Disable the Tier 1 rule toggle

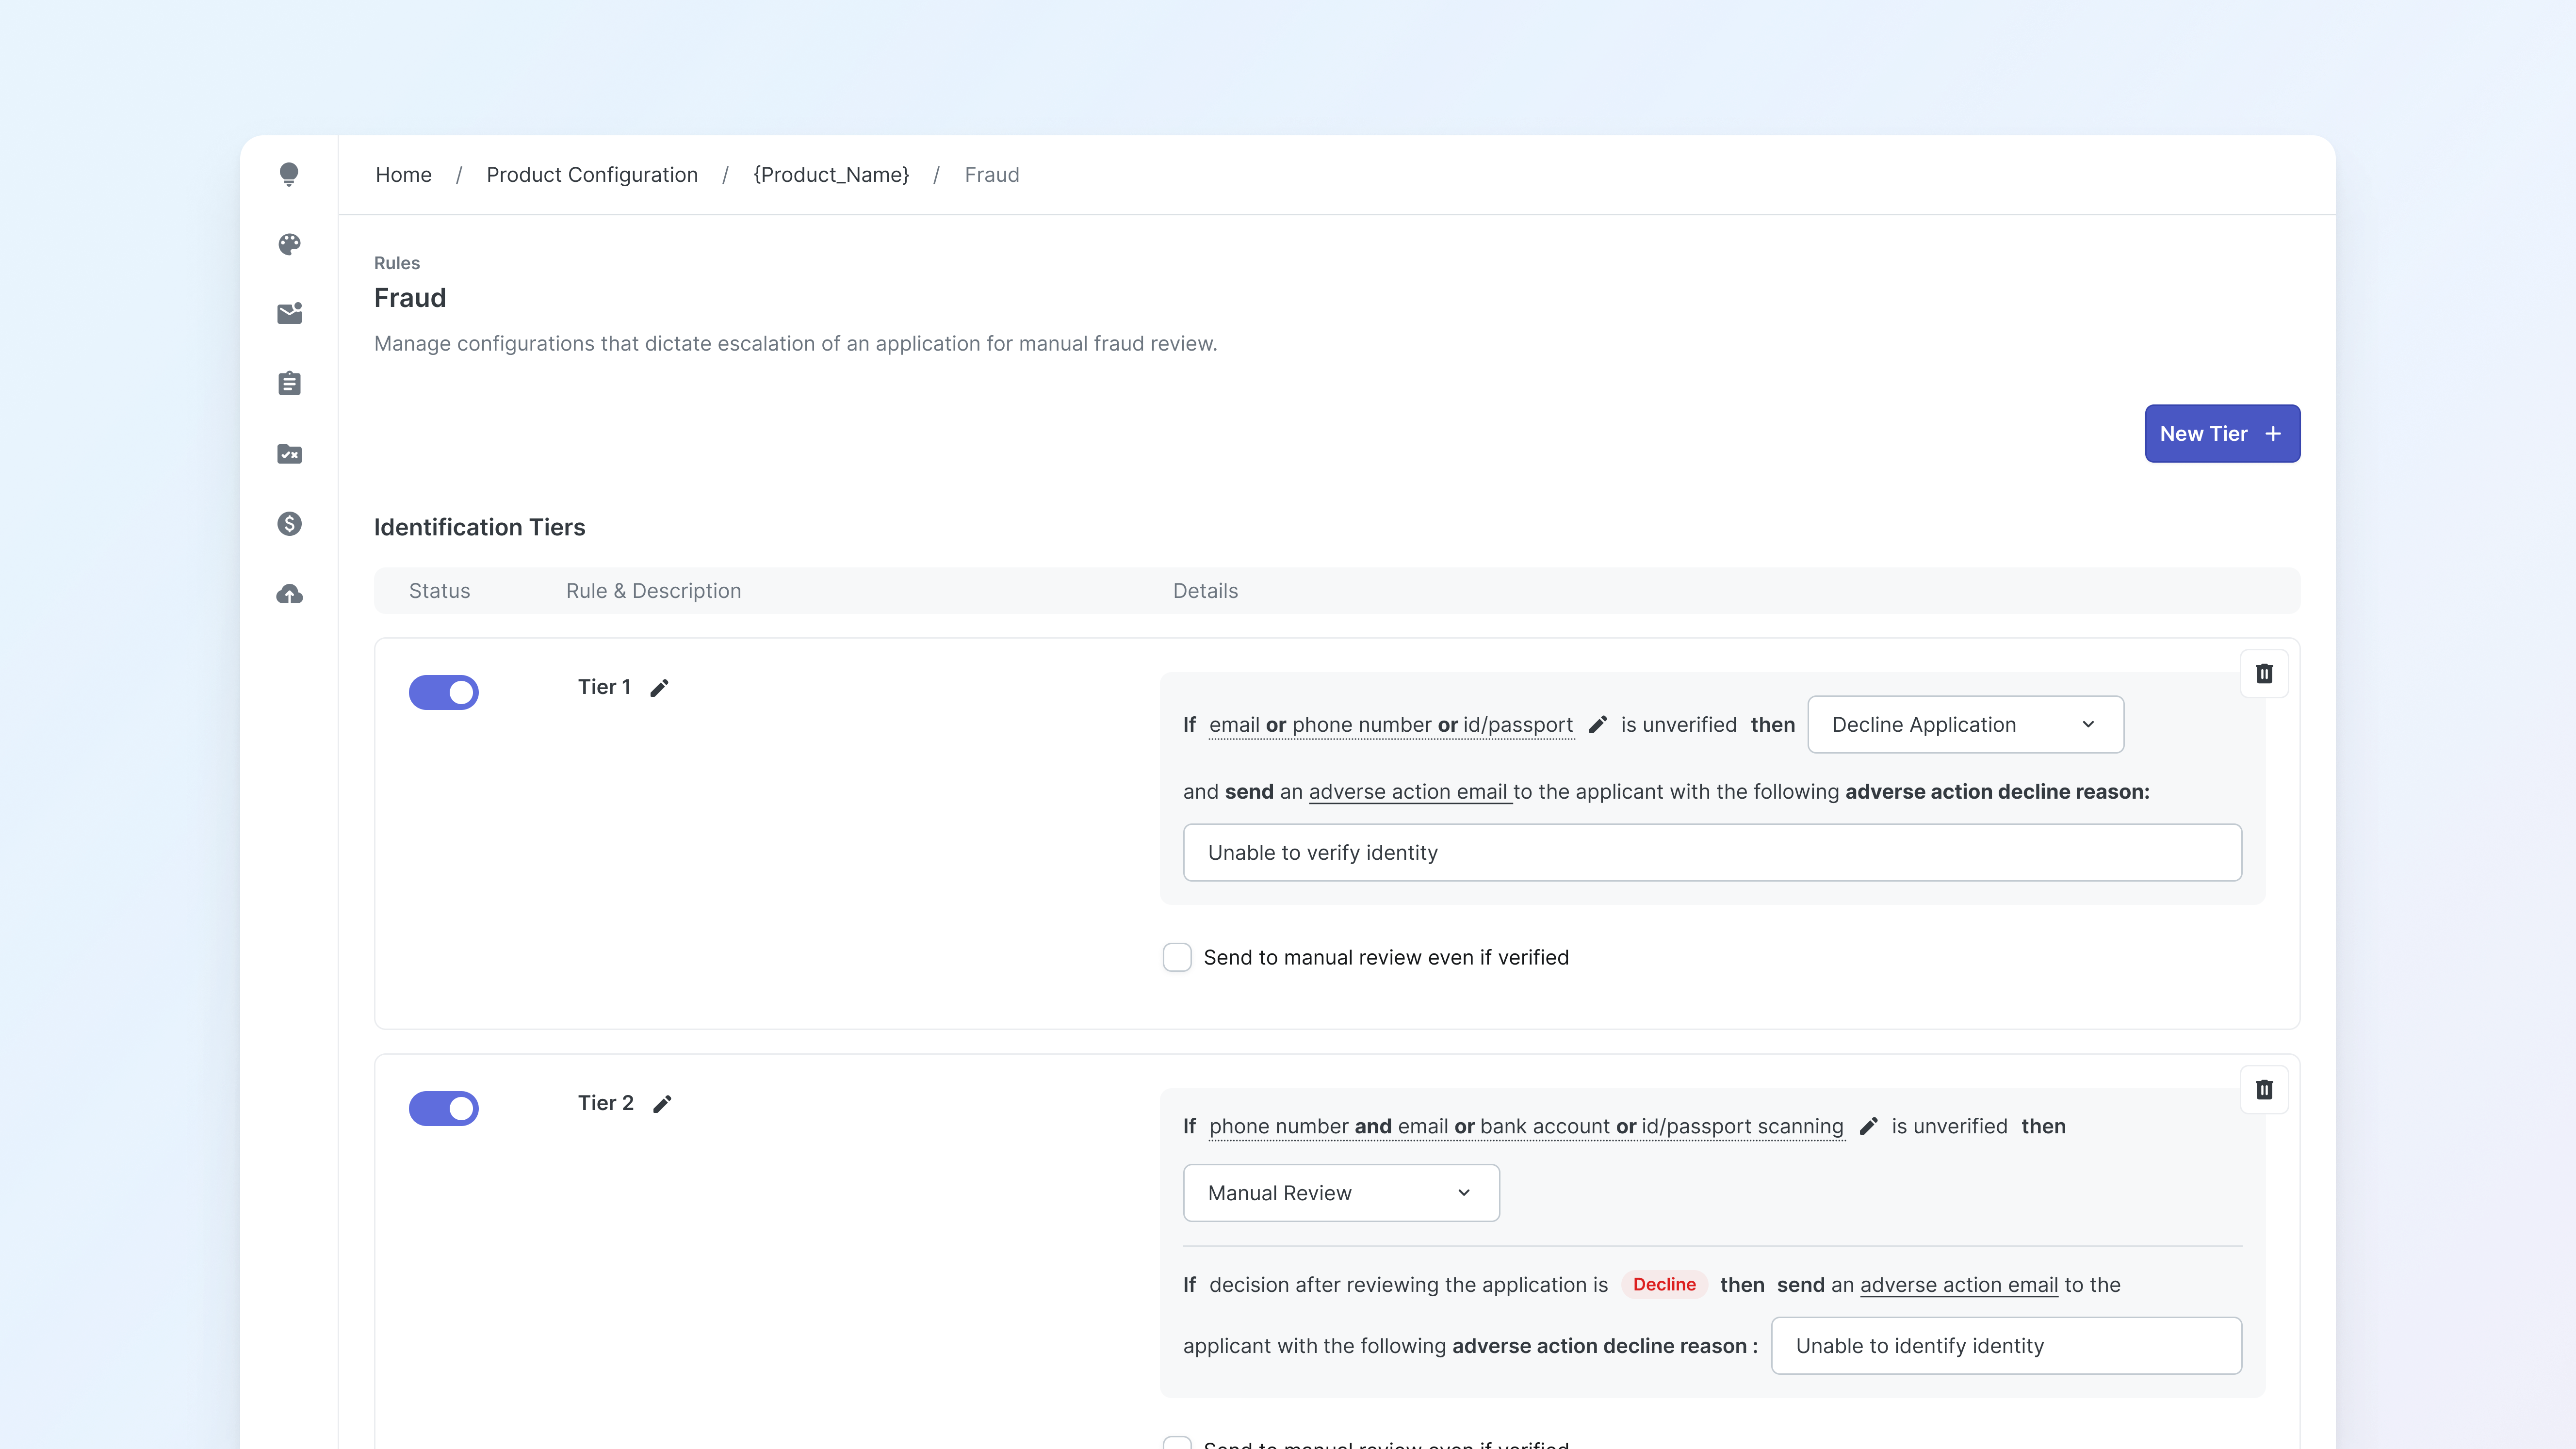pos(443,692)
